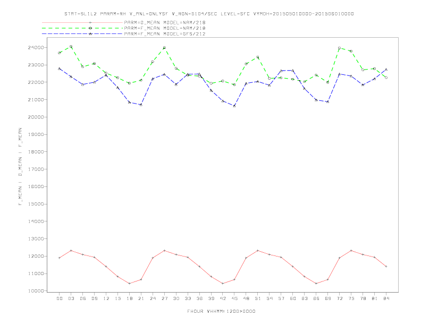
Task: Click y-axis tick label 17000
Action: (x=36, y=169)
